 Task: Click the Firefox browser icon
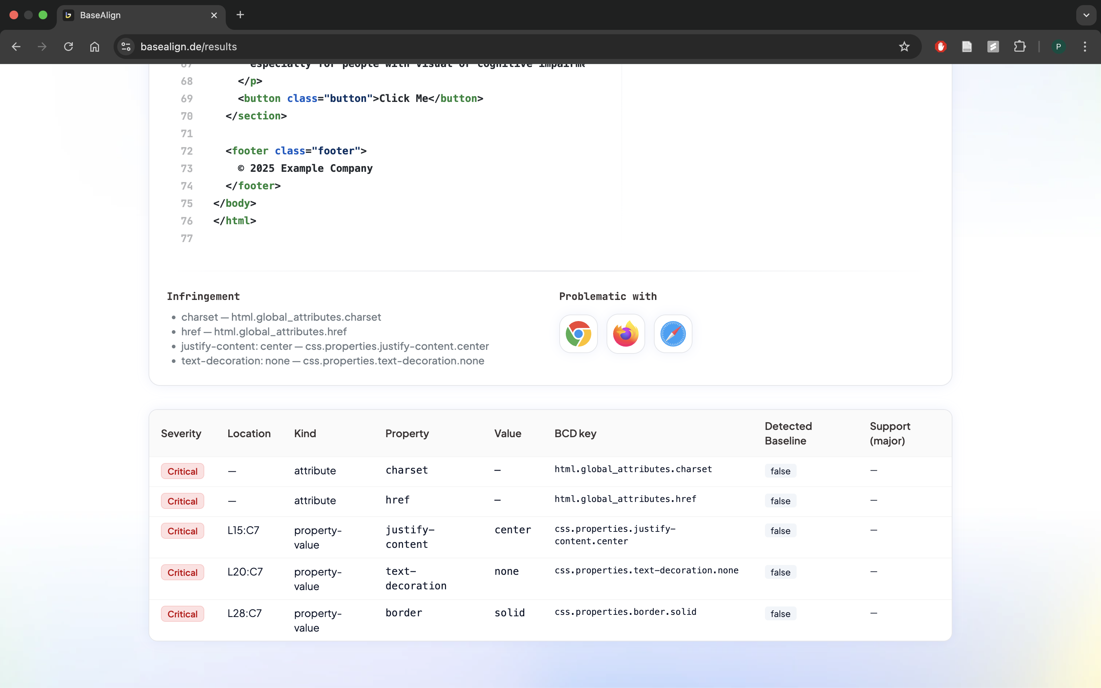click(x=626, y=334)
